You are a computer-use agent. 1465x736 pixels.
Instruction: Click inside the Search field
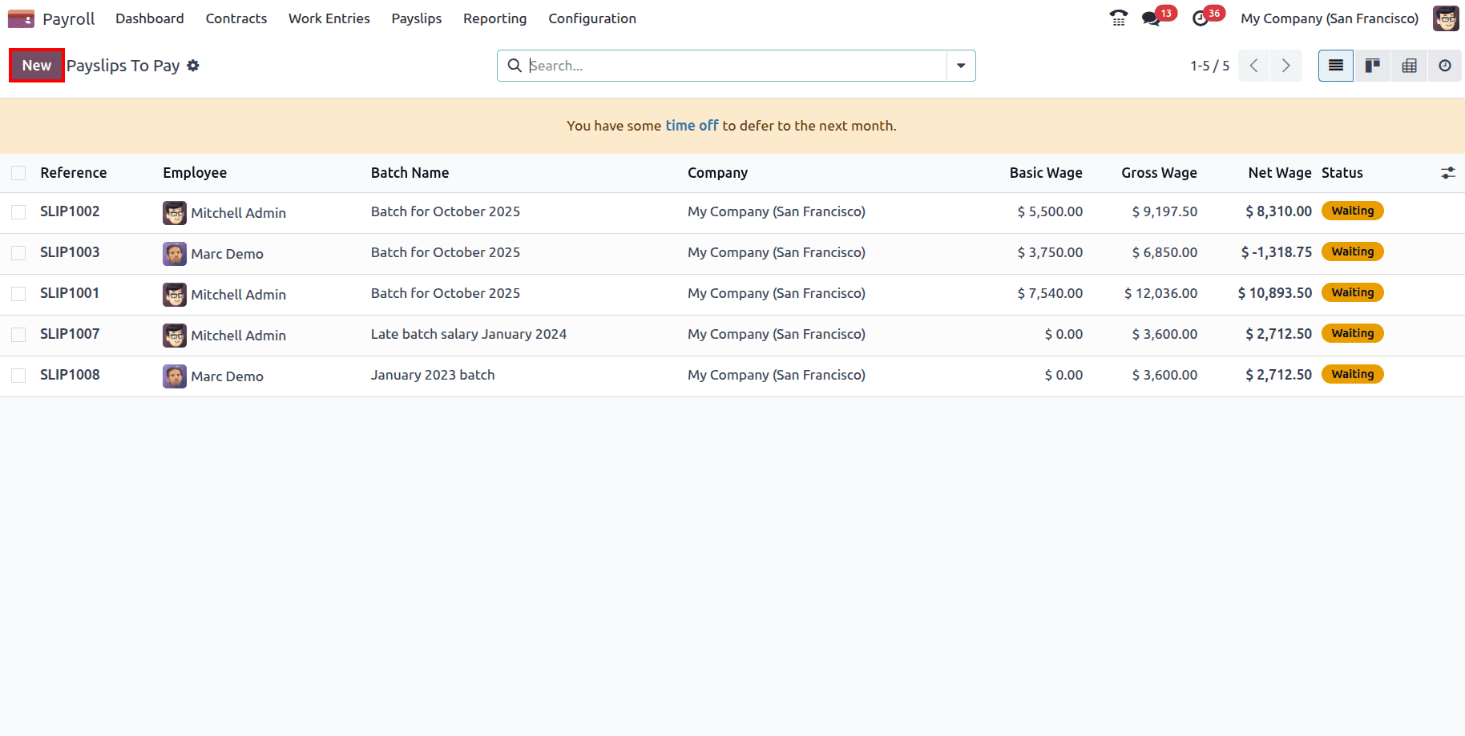[x=721, y=66]
